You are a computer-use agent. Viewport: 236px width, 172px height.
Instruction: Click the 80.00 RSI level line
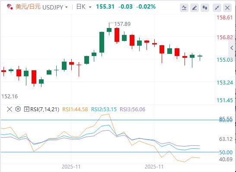point(110,120)
